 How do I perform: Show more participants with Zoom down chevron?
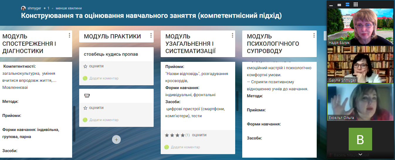point(360,155)
